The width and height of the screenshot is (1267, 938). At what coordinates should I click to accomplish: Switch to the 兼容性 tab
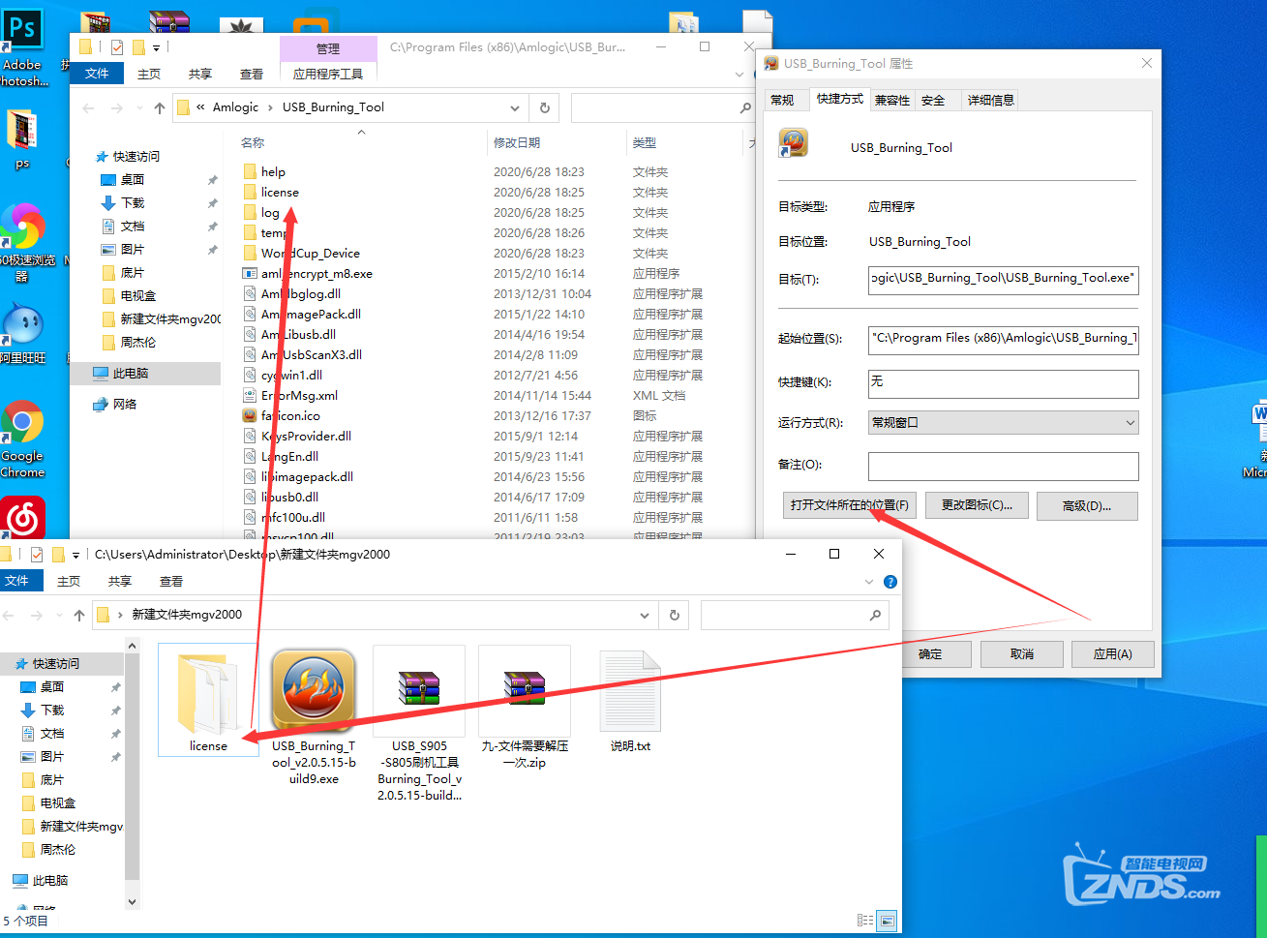pyautogui.click(x=892, y=100)
